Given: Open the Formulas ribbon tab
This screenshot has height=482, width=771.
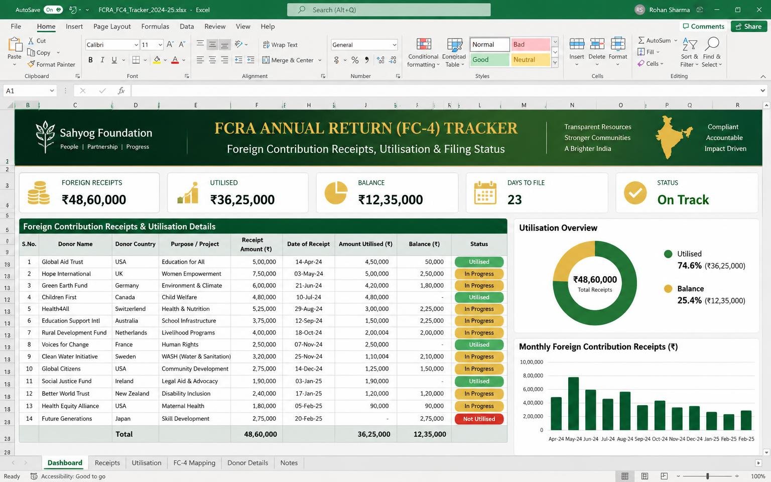Looking at the screenshot, I should click(155, 27).
